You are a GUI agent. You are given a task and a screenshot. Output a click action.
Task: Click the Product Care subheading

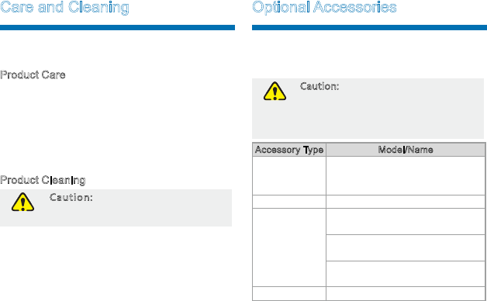(33, 74)
